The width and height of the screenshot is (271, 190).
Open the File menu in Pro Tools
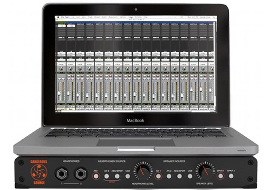click(73, 17)
